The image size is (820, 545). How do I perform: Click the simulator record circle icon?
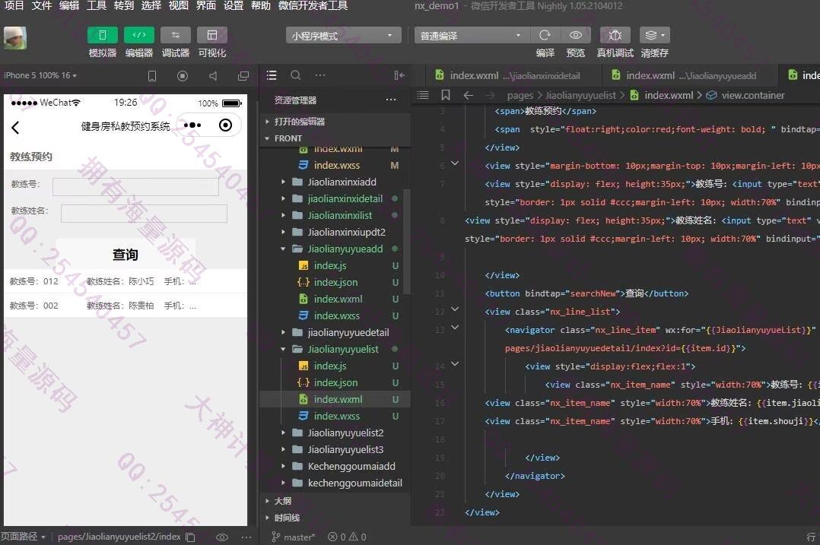pyautogui.click(x=182, y=76)
